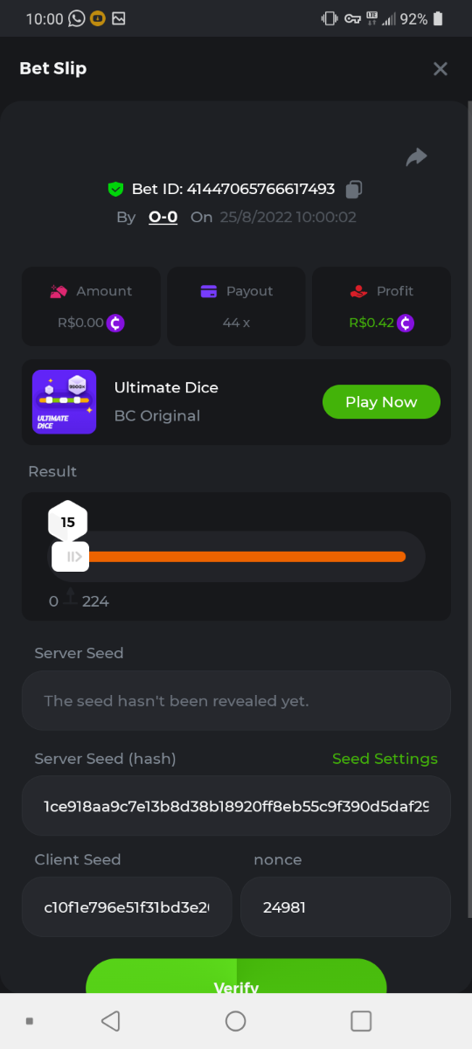Tap the Amount chips icon

(59, 291)
